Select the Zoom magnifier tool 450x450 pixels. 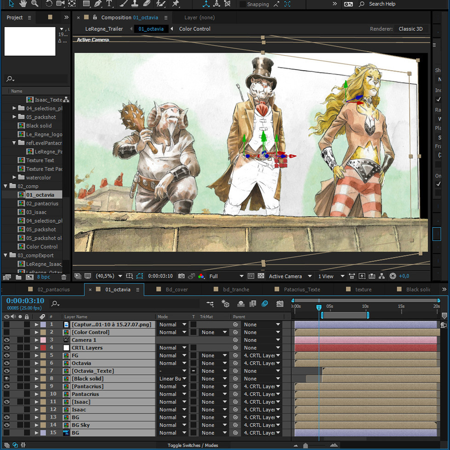pyautogui.click(x=35, y=4)
